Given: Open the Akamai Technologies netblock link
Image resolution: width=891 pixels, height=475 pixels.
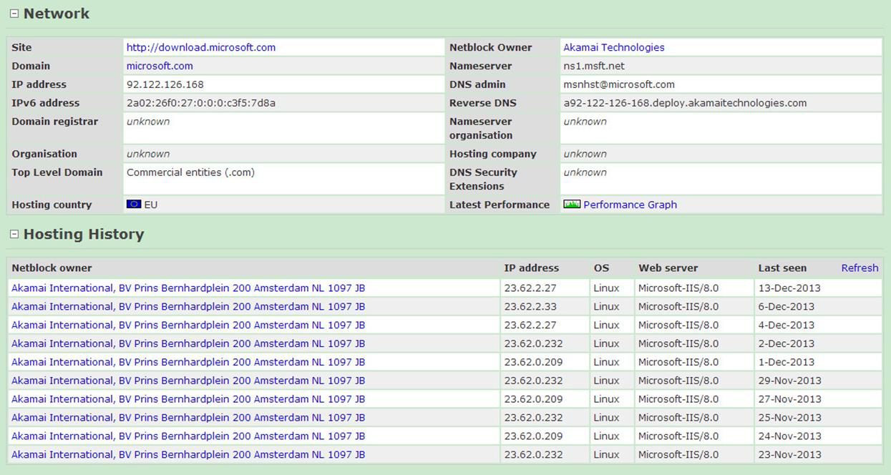Looking at the screenshot, I should click(614, 47).
